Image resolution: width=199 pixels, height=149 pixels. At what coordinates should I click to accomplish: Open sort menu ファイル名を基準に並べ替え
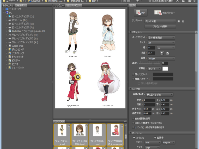coord(162,1)
